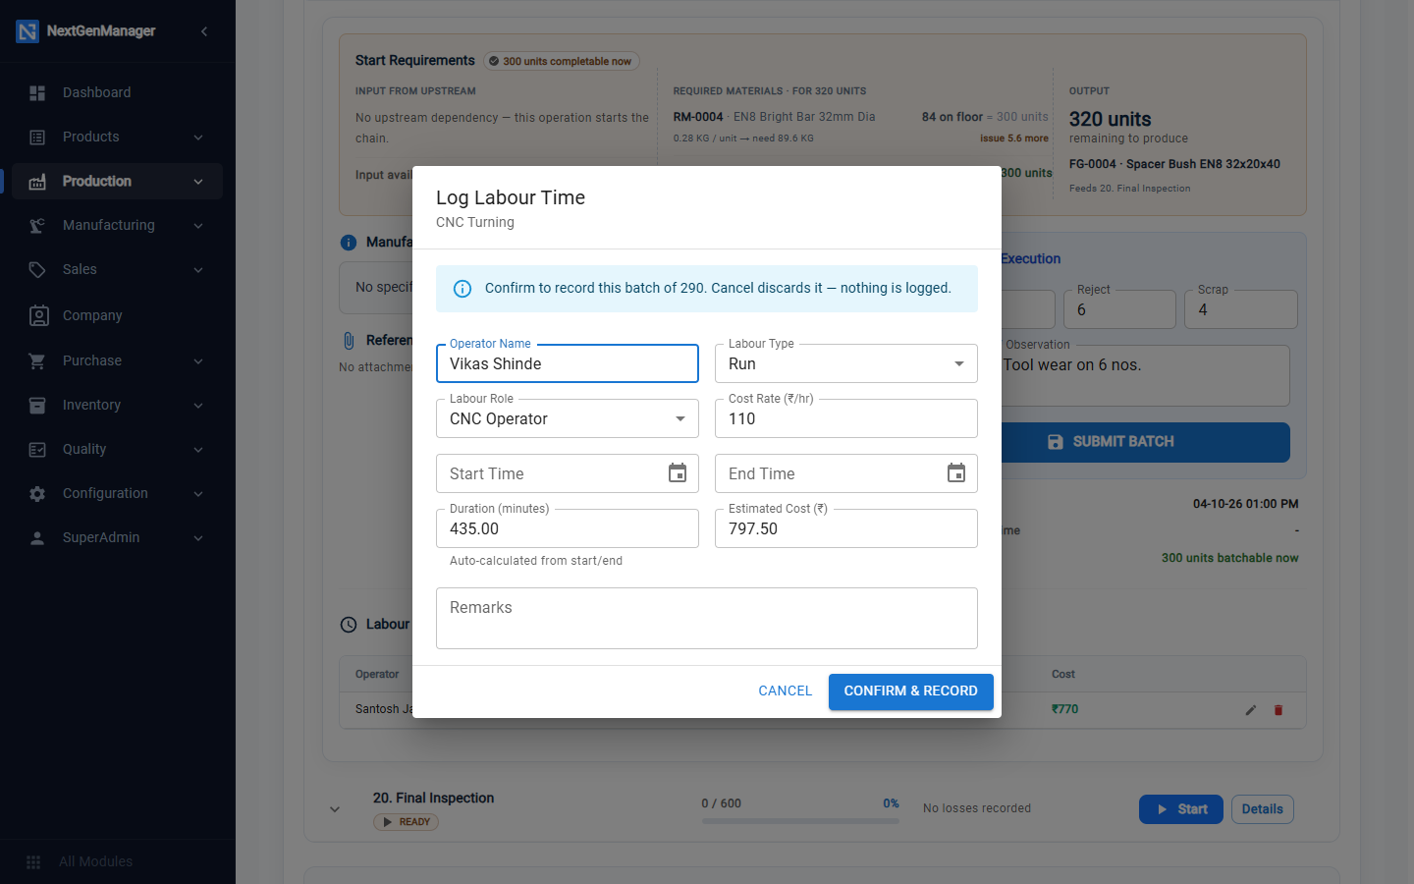Click the Company badge icon
This screenshot has height=884, width=1414.
(x=38, y=315)
